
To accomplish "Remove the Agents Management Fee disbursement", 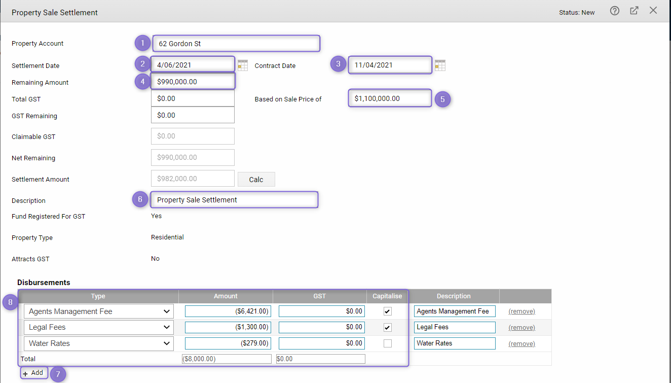I will click(x=521, y=311).
